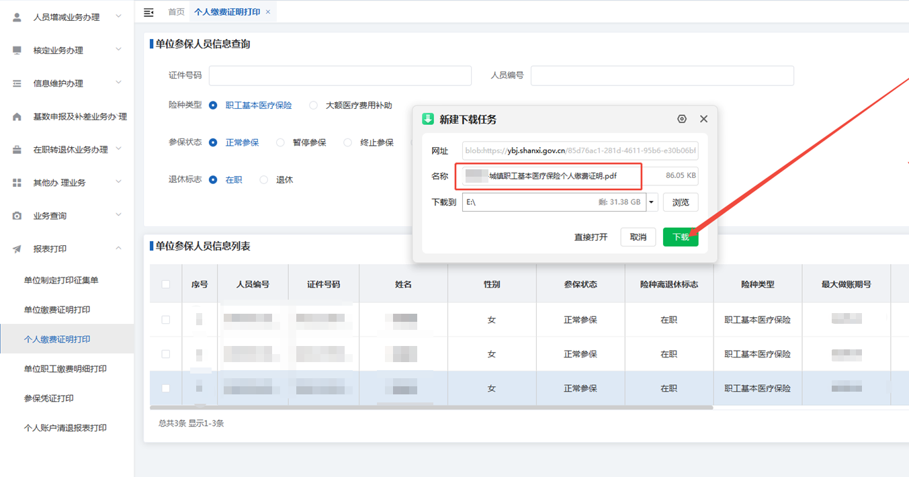Select the 大额医疗费用补助 radio button

(314, 105)
